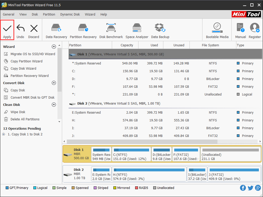Viewport: 263px width, 197px height.
Task: Select the D: BitLocker partition row
Action: tap(165, 79)
